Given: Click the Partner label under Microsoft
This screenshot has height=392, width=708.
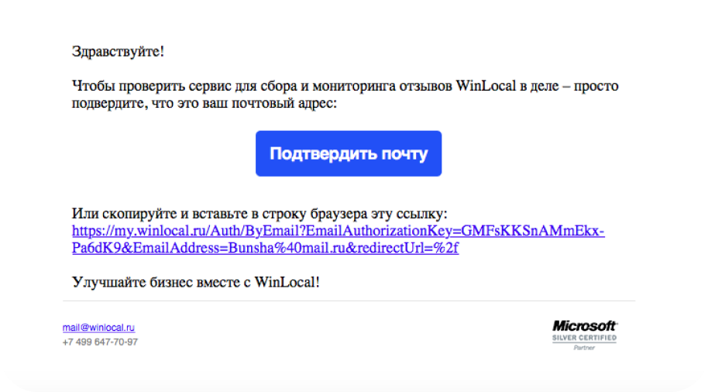Looking at the screenshot, I should pos(584,348).
